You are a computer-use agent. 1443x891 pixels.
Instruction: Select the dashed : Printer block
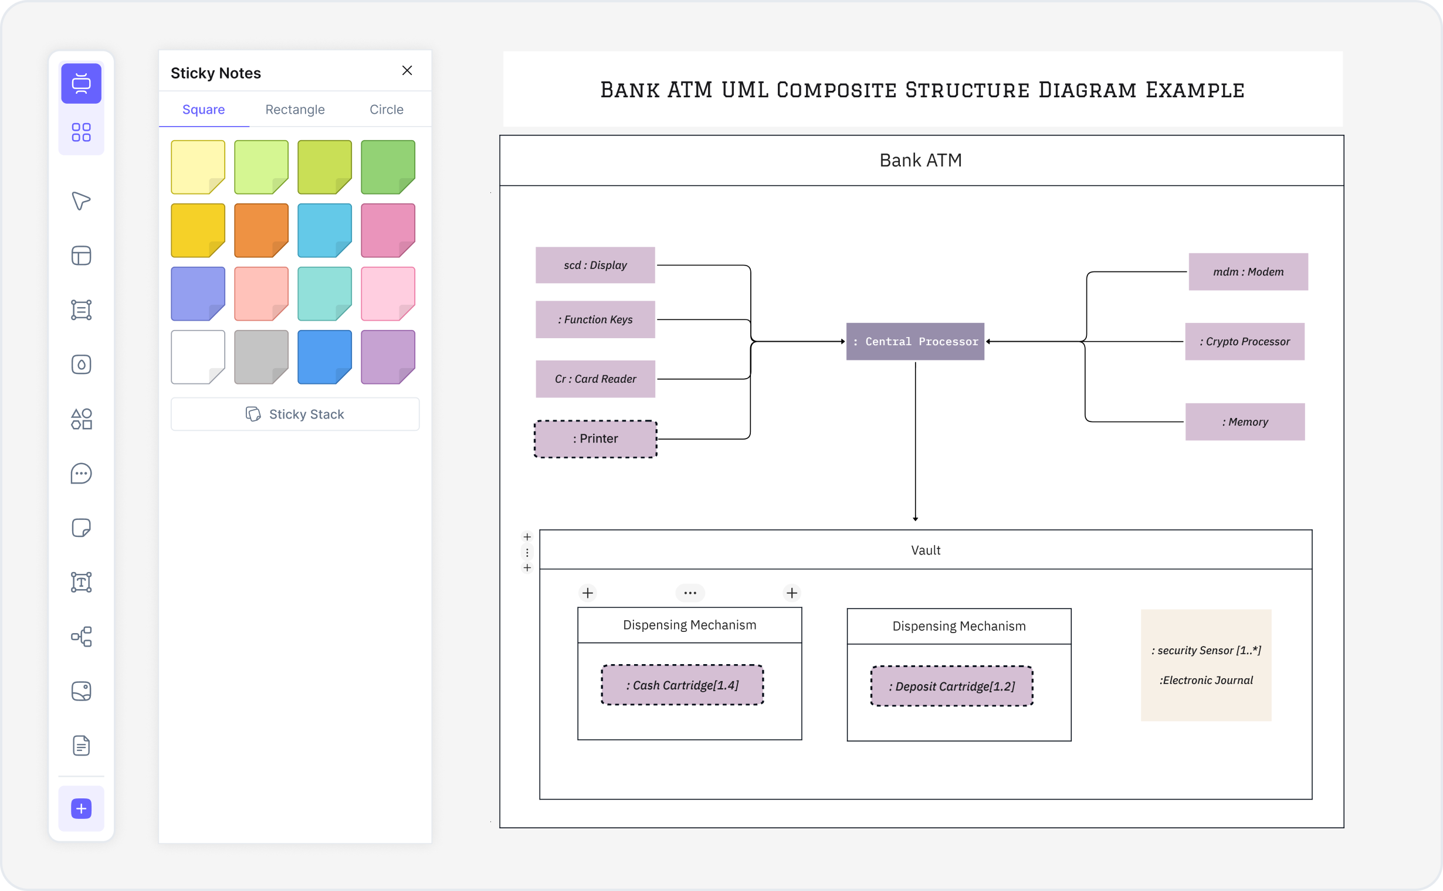click(595, 439)
